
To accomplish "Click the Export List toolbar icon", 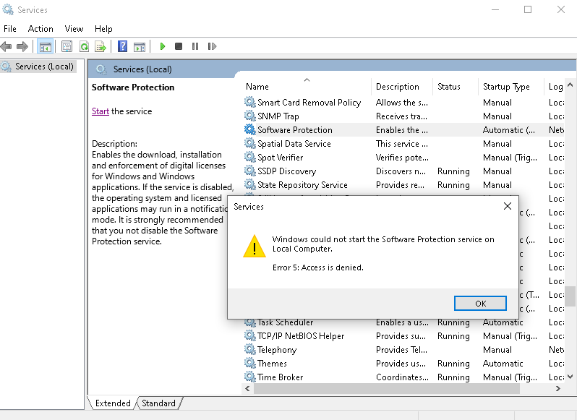I will (x=101, y=46).
